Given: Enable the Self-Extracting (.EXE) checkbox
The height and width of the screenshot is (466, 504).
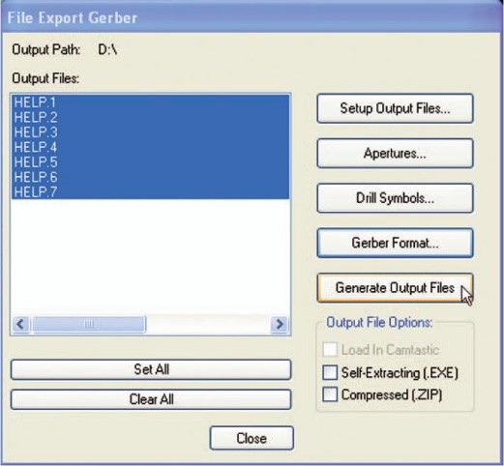Looking at the screenshot, I should pos(330,372).
